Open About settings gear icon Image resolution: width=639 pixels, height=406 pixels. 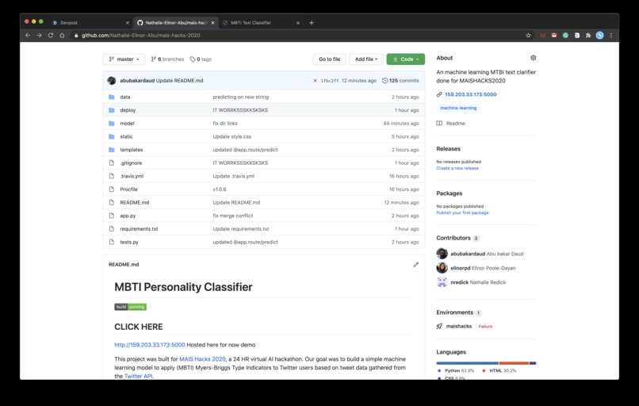tap(533, 58)
